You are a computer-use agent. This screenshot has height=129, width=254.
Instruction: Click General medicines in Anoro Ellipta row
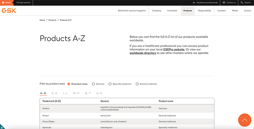point(167,122)
